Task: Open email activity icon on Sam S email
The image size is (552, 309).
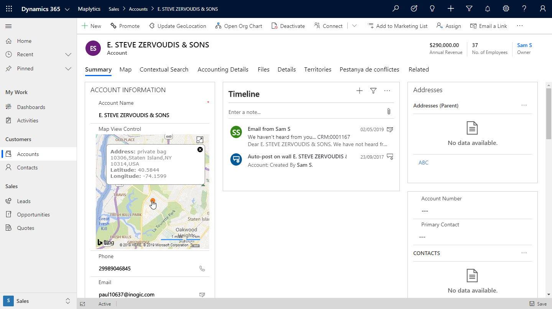Action: [390, 129]
